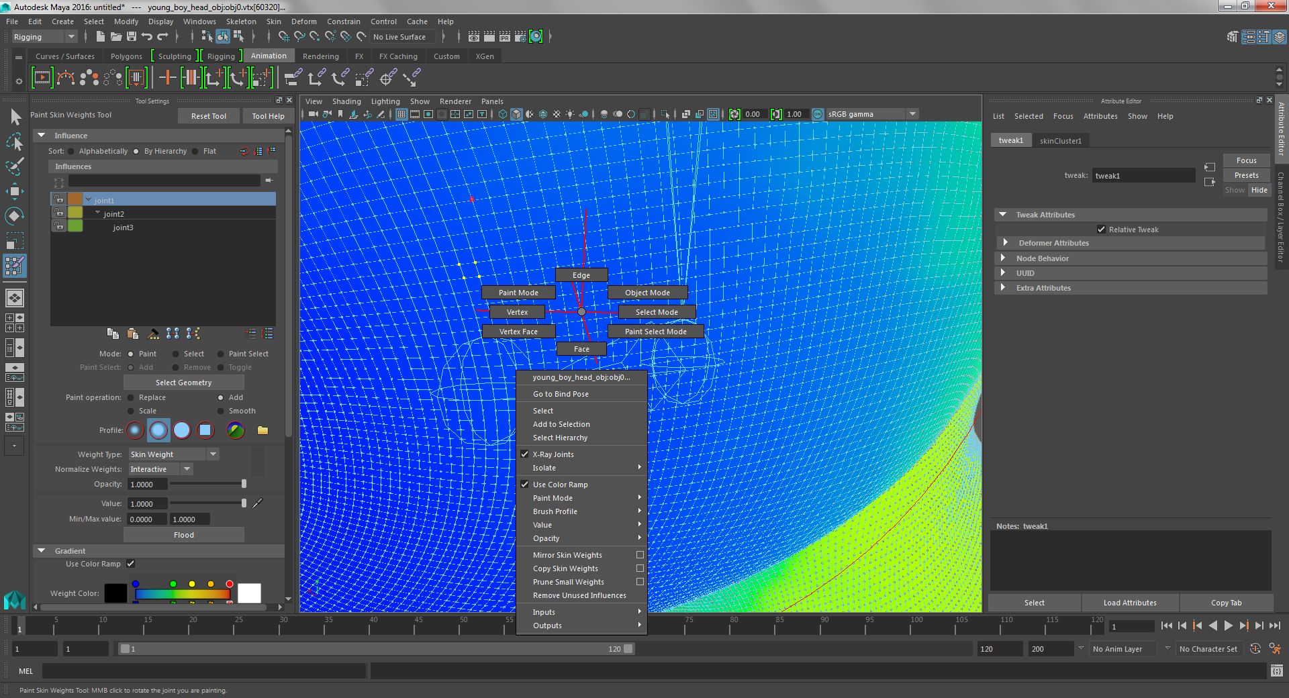Toggle the Relative Tweak checkbox

coord(1102,230)
